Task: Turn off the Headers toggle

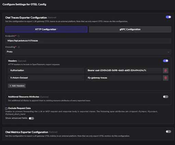Action: tap(165, 61)
